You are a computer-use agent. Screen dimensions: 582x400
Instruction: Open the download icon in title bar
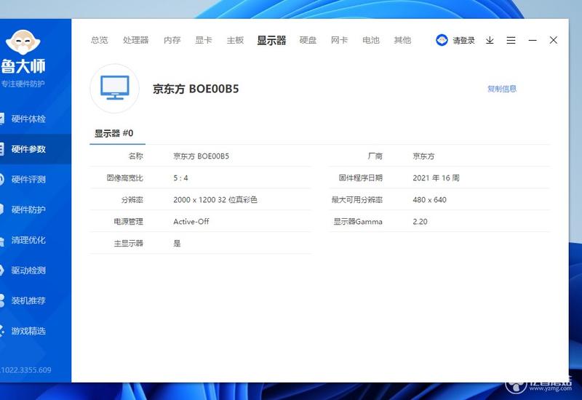pos(490,40)
